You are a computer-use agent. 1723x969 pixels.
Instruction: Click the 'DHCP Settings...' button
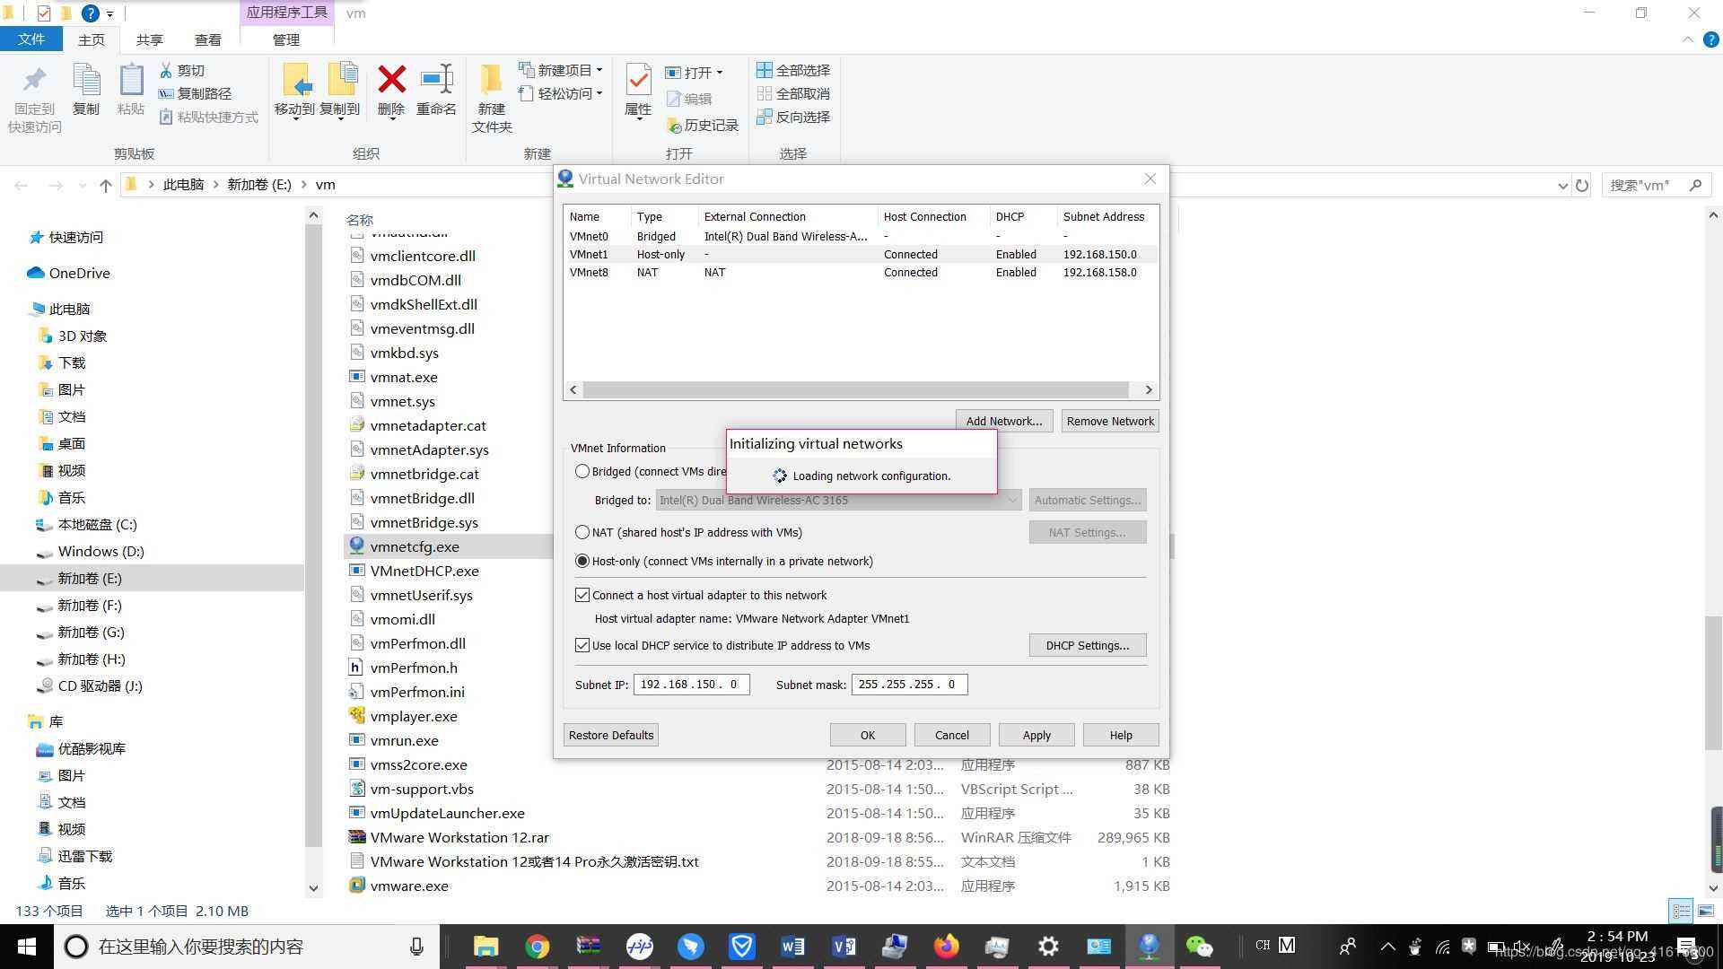(x=1087, y=645)
